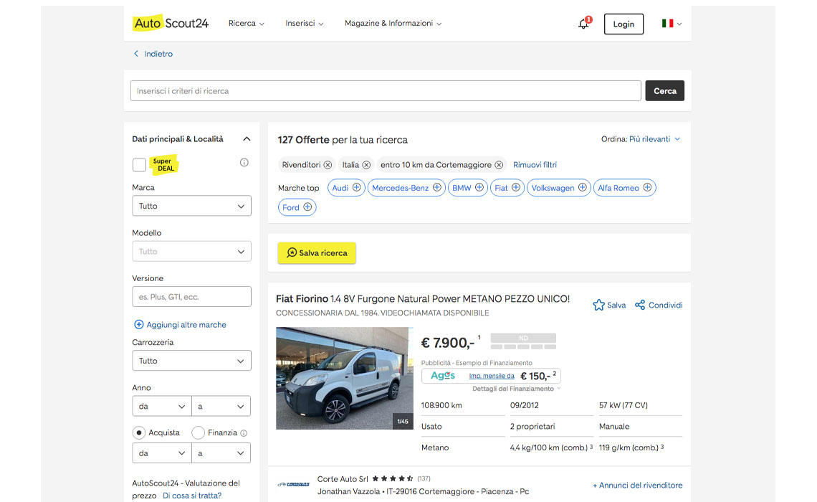Open the Anno 'da' dropdown
The width and height of the screenshot is (817, 502).
162,406
